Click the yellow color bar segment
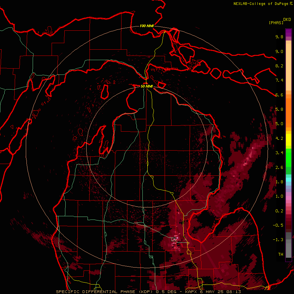 [288, 140]
